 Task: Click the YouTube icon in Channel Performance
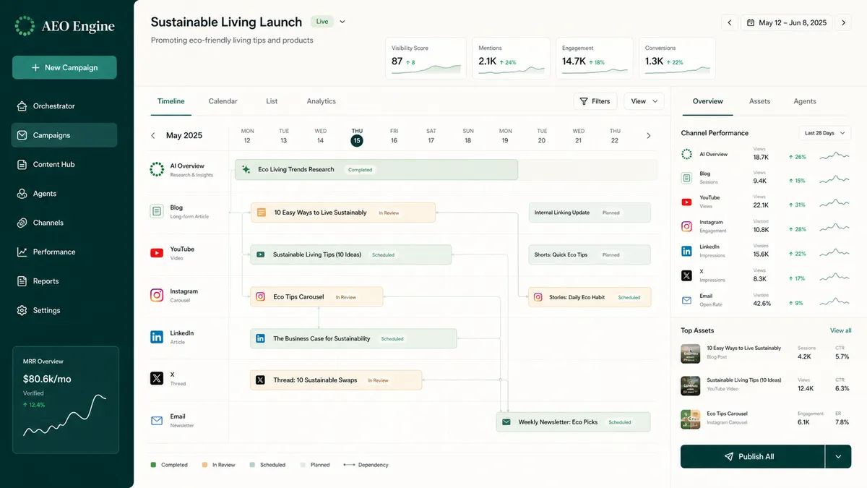click(x=686, y=202)
